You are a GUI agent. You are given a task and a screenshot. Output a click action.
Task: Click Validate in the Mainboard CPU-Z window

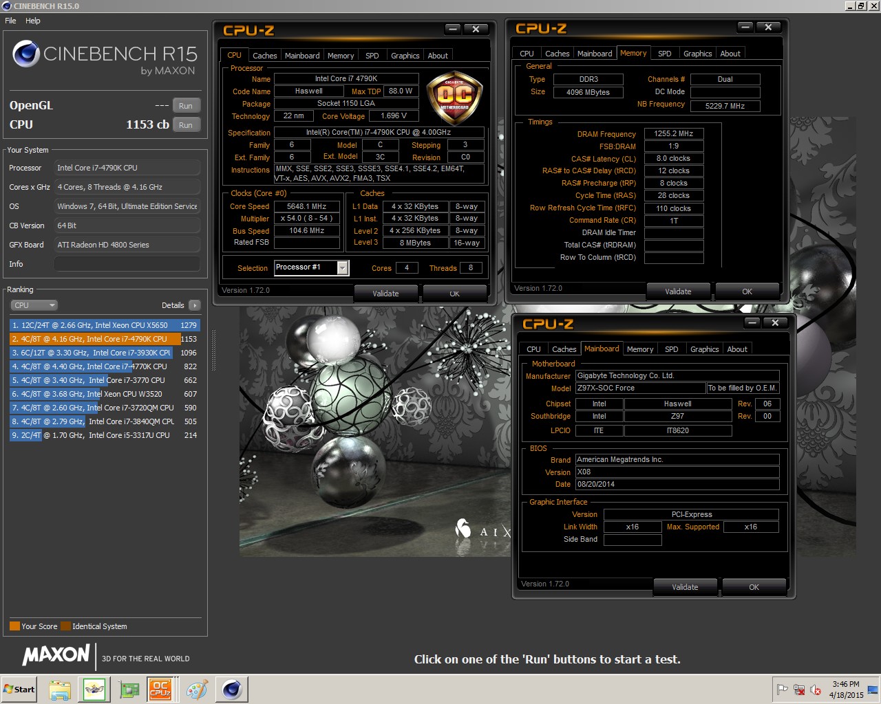685,587
